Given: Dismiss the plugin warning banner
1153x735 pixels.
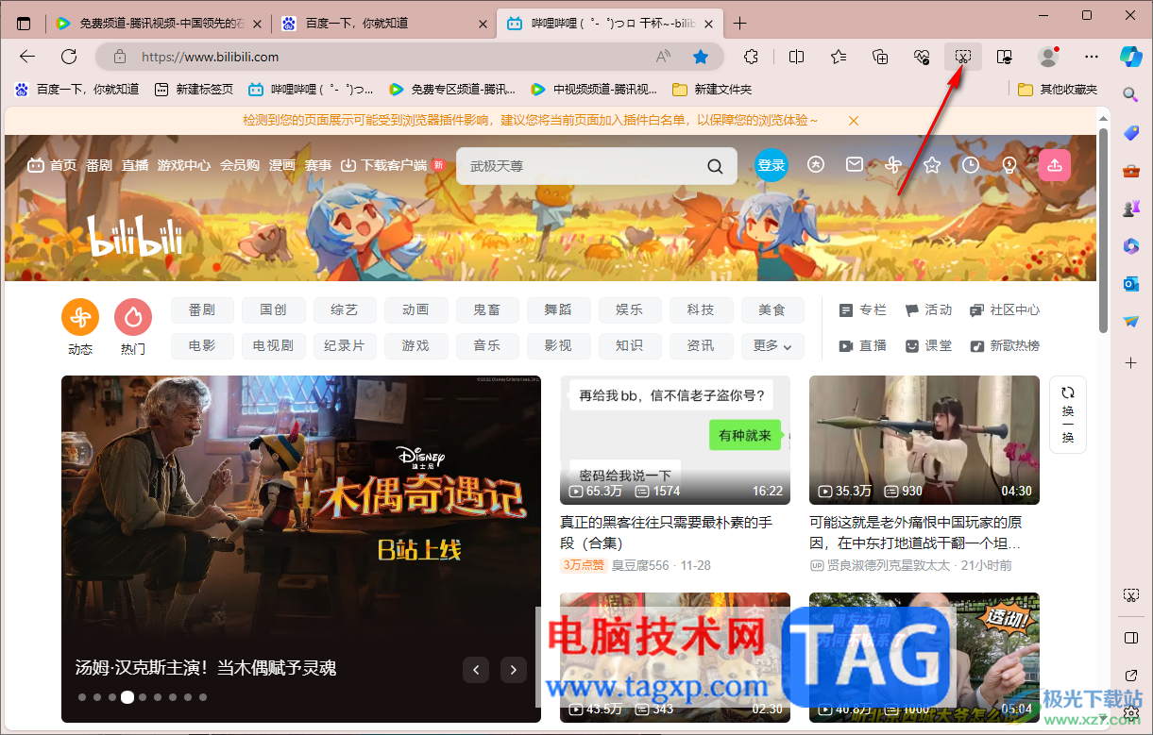Looking at the screenshot, I should pyautogui.click(x=854, y=121).
